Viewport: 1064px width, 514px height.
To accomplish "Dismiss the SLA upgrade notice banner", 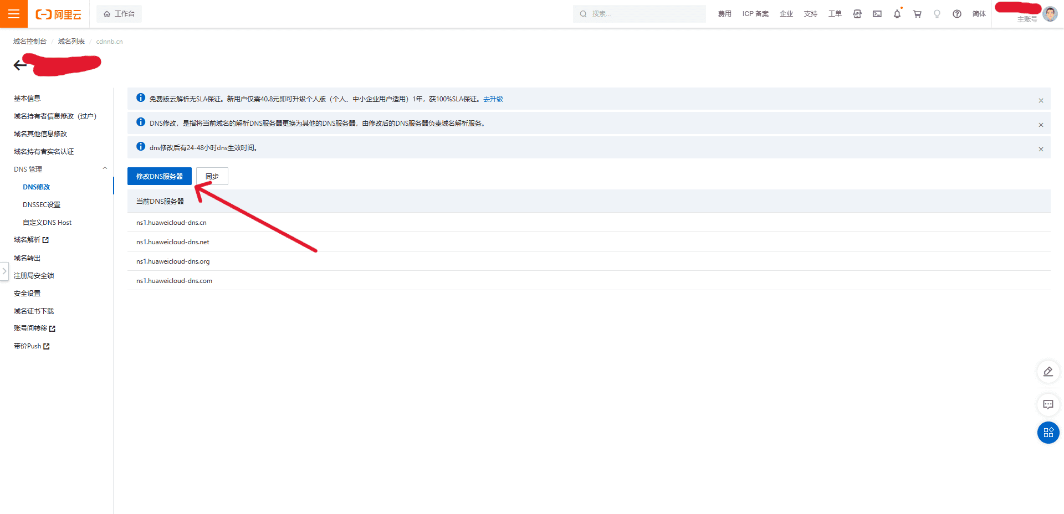I will tap(1041, 100).
